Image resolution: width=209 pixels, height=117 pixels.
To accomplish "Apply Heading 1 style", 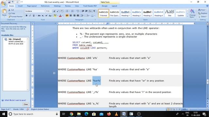I will (125, 13).
